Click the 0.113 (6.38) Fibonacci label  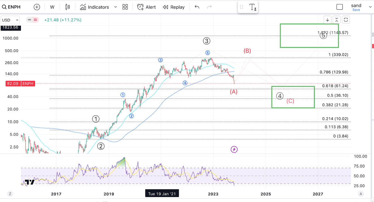point(336,127)
